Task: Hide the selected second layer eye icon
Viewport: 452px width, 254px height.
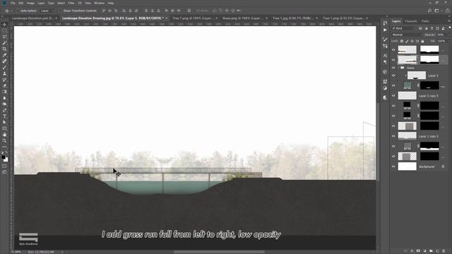Action: coord(393,59)
